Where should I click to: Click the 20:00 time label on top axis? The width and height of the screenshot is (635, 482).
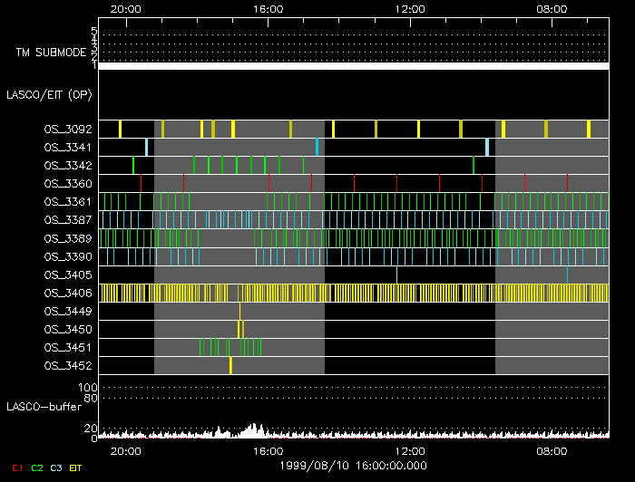124,8
